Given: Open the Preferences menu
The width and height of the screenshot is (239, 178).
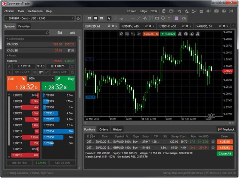Looking at the screenshot, I should pyautogui.click(x=35, y=11).
